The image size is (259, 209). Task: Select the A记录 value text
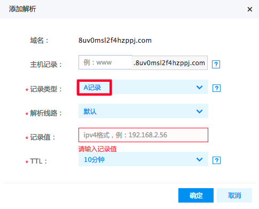(92, 88)
